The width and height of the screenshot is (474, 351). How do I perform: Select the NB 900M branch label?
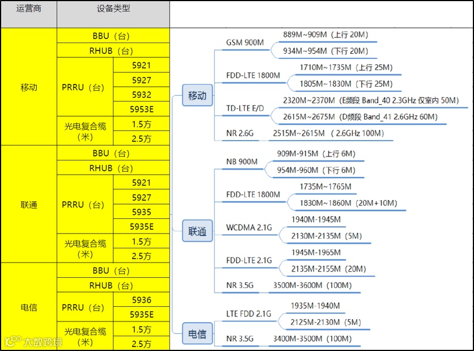tap(242, 162)
